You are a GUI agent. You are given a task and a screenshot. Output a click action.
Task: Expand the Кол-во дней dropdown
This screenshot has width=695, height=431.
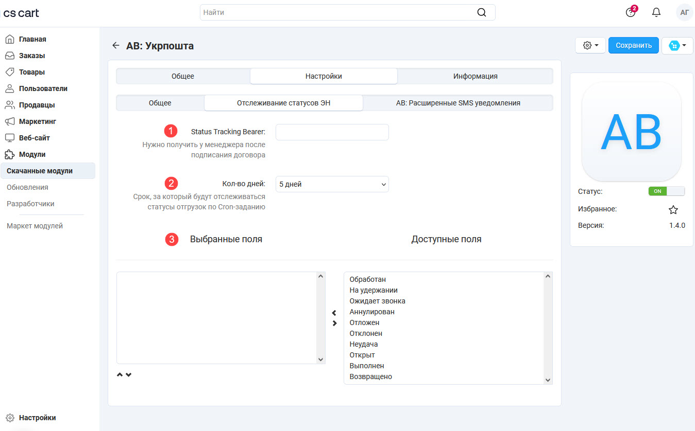click(332, 184)
